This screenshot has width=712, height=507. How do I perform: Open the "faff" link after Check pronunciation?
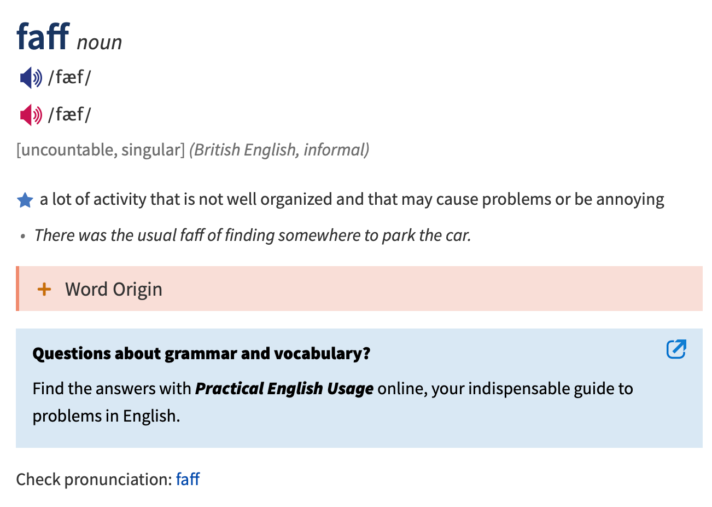(188, 480)
